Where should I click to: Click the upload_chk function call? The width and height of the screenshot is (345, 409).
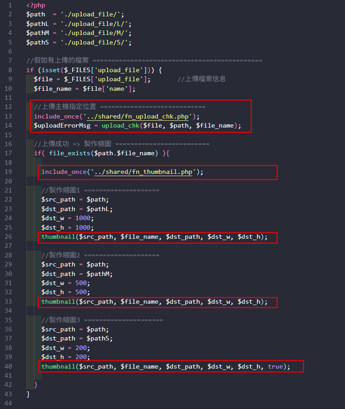[120, 125]
